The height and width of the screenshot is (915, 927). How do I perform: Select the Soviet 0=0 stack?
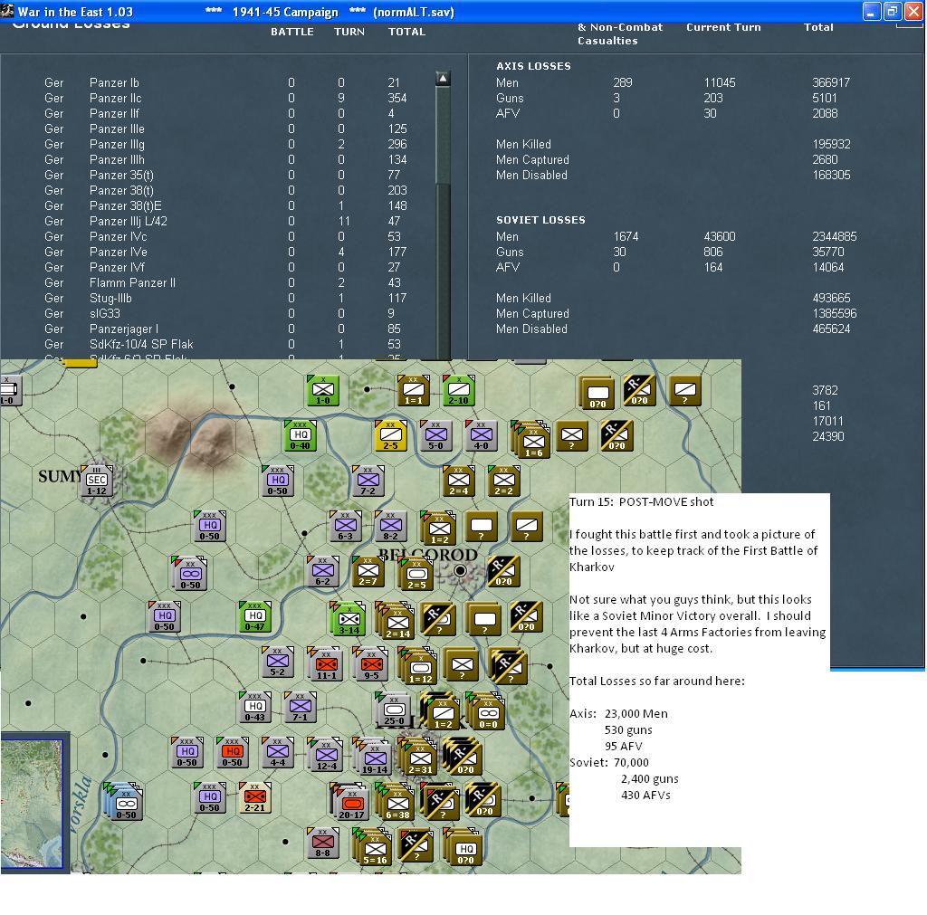(485, 711)
